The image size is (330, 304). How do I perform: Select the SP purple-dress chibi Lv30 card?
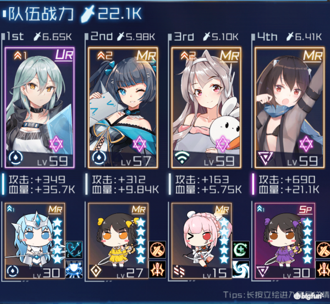[x=285, y=241]
